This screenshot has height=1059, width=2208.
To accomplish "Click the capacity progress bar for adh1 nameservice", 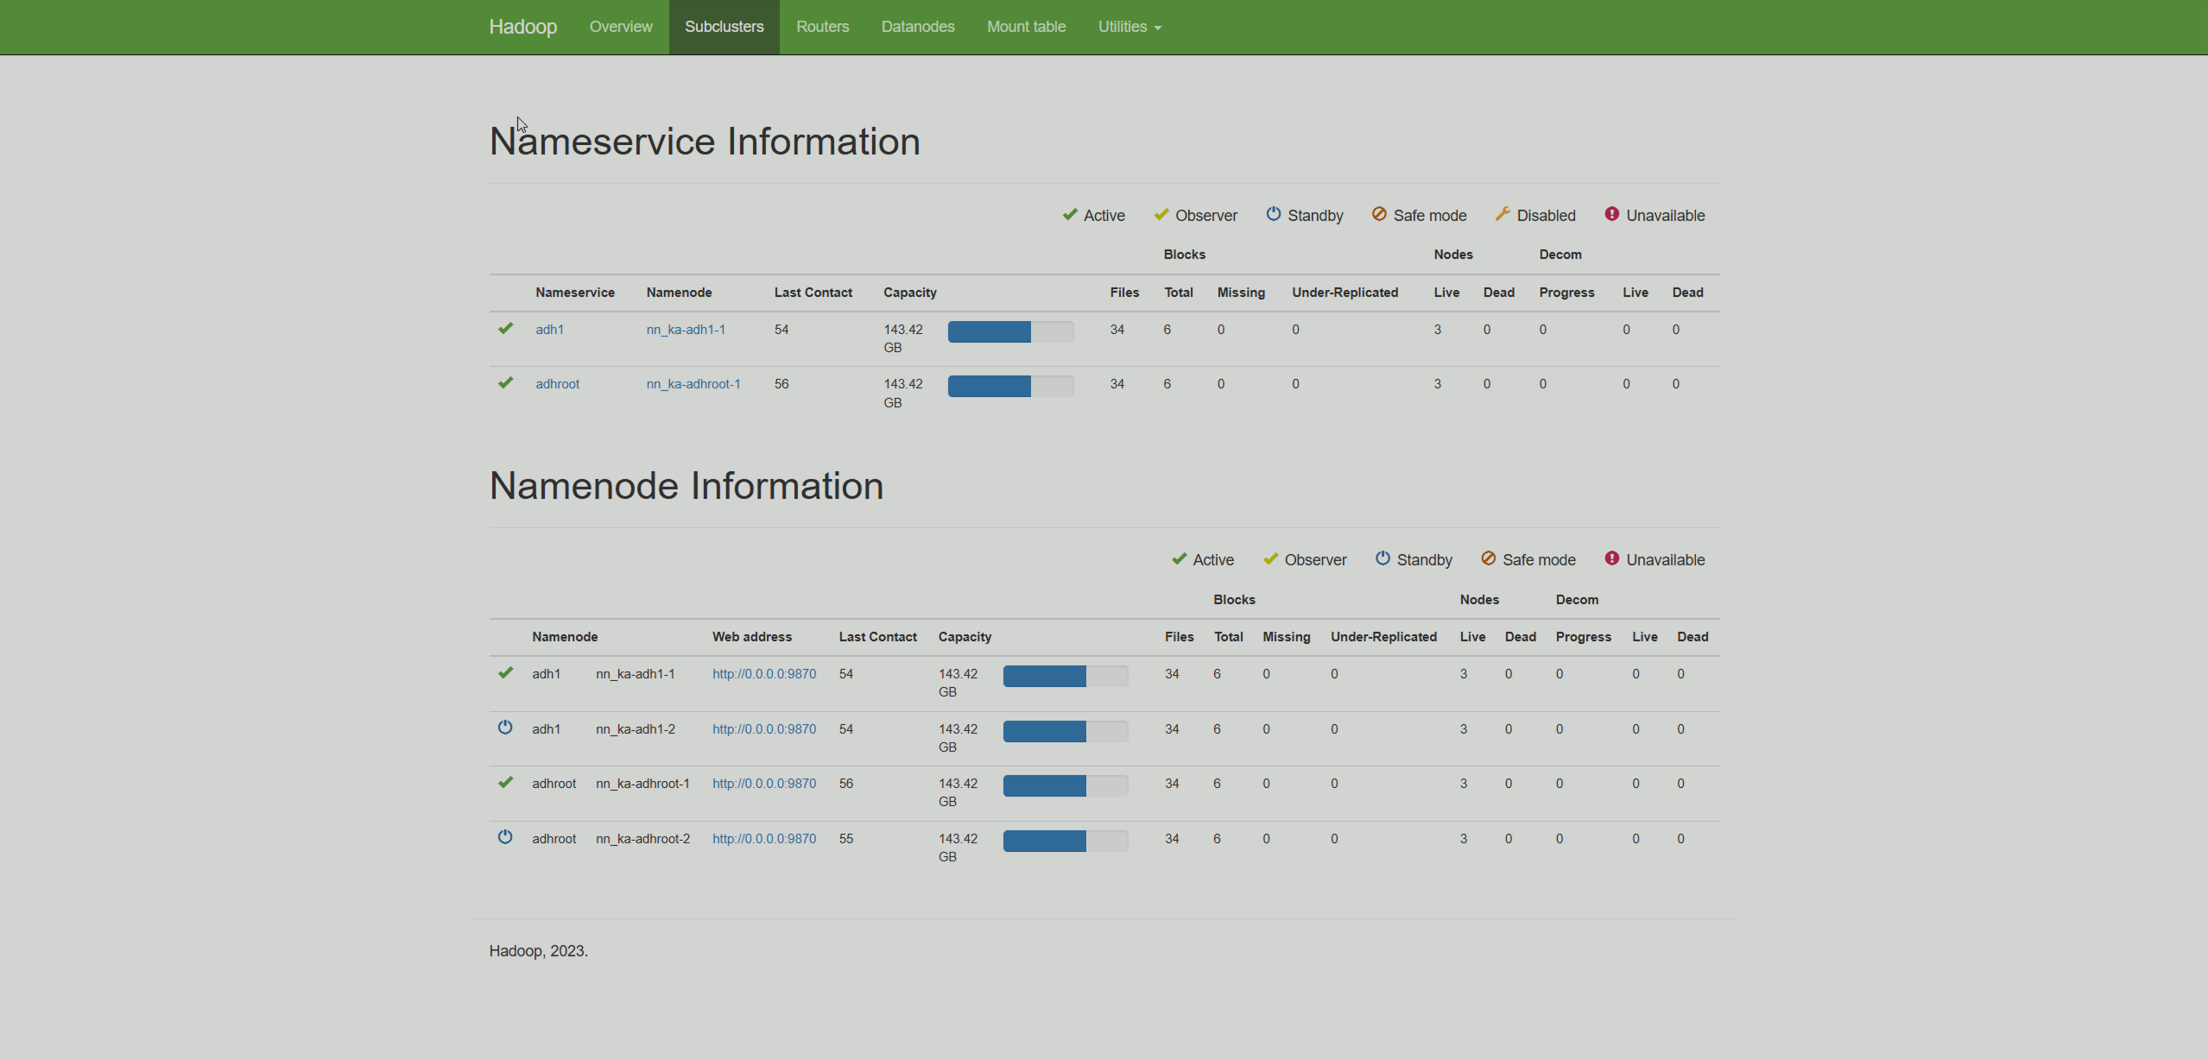I will click(x=1010, y=331).
